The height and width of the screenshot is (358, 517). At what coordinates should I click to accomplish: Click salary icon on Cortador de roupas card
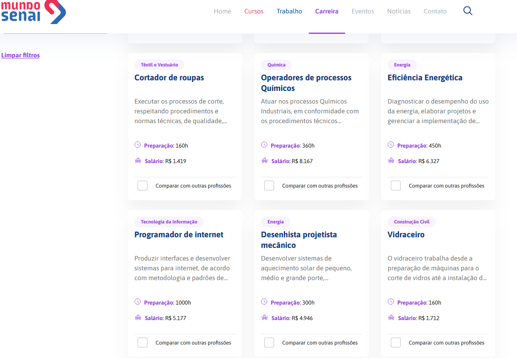(x=138, y=161)
